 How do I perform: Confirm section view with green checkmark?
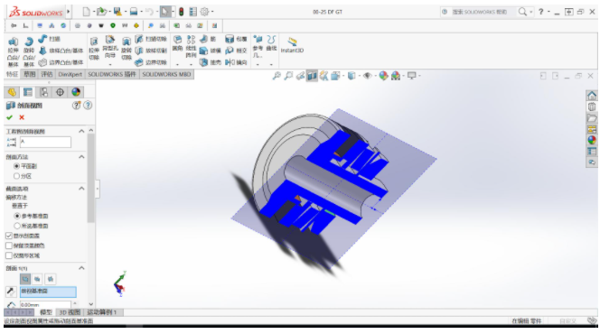click(x=10, y=117)
